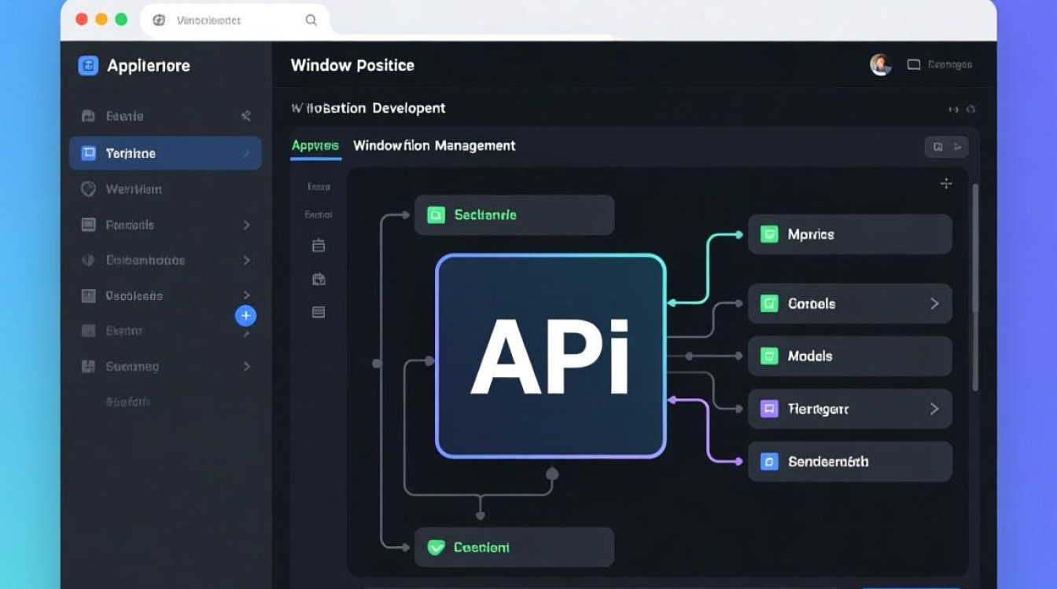This screenshot has width=1057, height=589.
Task: Click the purple icon on Flertegare node
Action: click(x=768, y=408)
